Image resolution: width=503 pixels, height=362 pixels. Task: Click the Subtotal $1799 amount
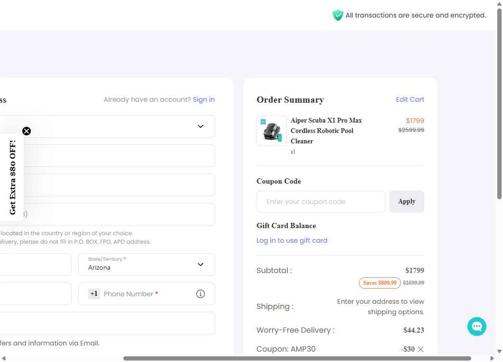(414, 271)
